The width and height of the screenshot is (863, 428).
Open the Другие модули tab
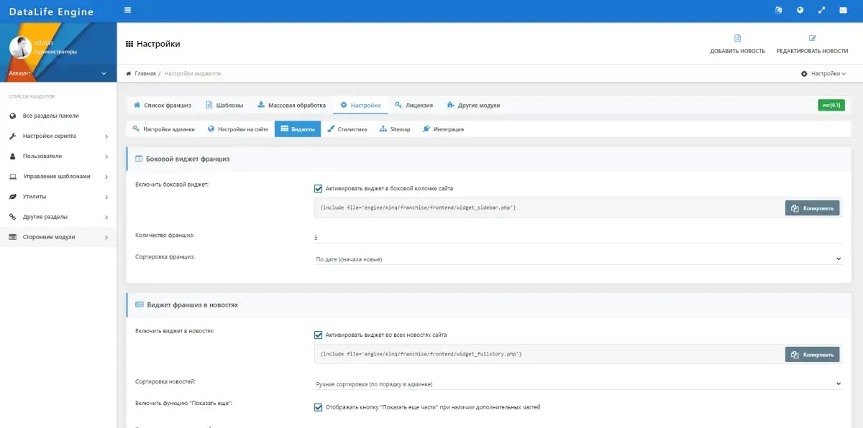point(473,105)
